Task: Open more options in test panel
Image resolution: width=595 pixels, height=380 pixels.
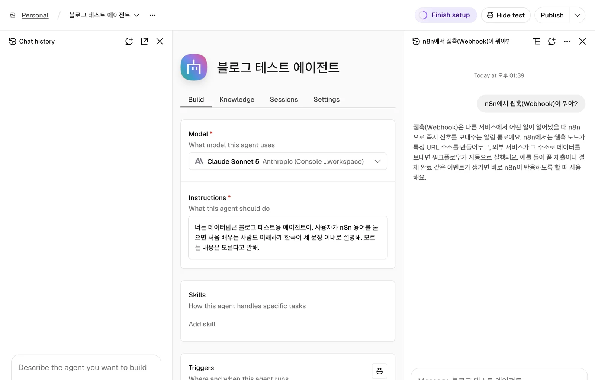Action: (x=567, y=41)
